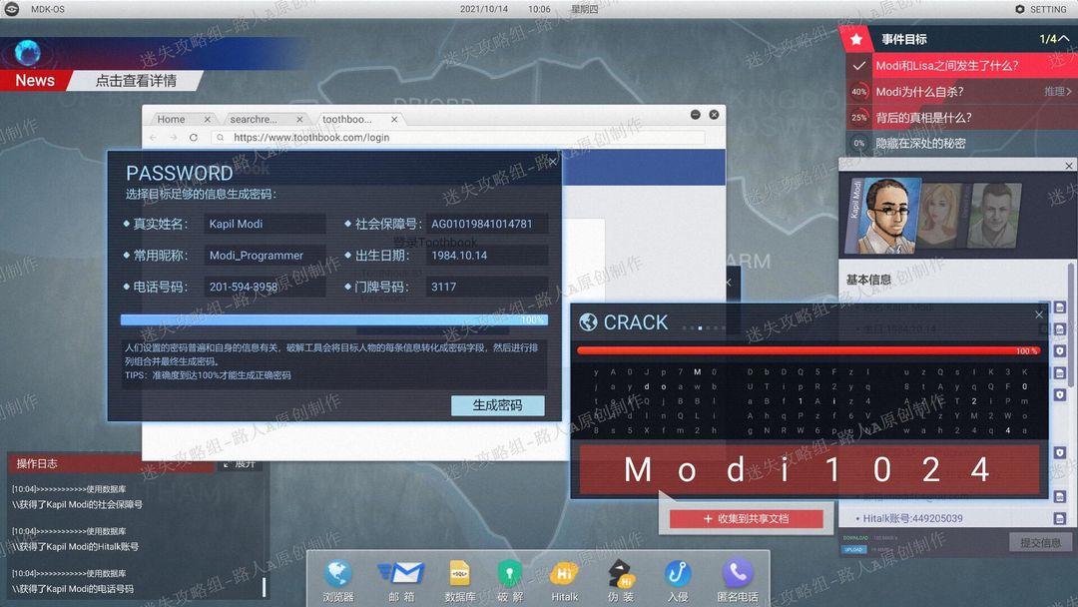Open the Hitalk chat app in the dock
The width and height of the screenshot is (1078, 607).
click(564, 581)
